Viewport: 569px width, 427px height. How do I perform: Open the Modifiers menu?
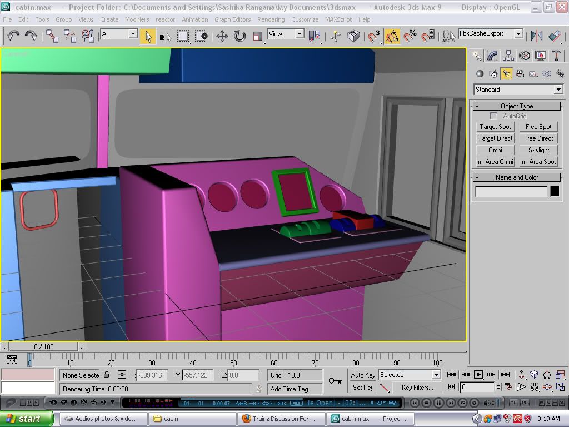click(x=137, y=19)
